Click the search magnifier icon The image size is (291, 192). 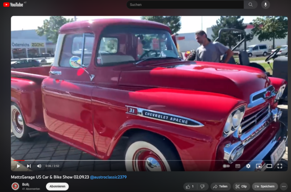(x=250, y=4)
